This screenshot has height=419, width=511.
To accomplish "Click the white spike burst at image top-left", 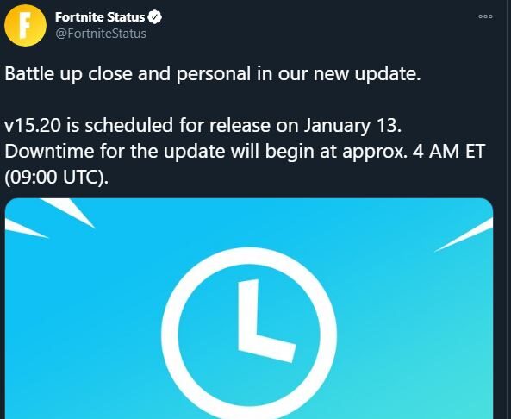I will (49, 218).
